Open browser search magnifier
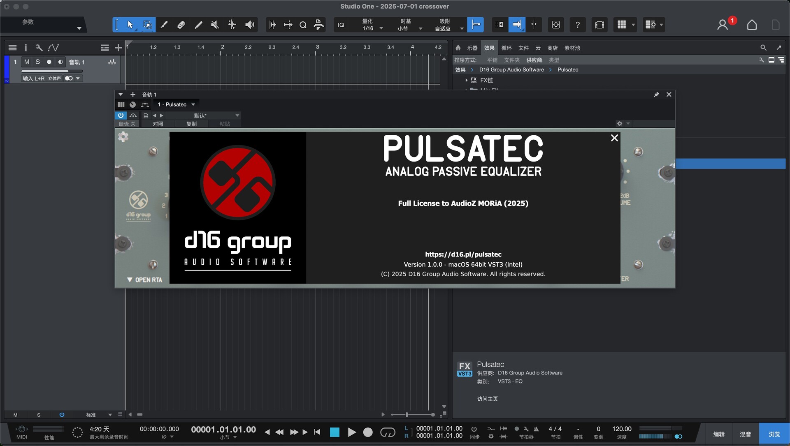The width and height of the screenshot is (790, 446). coord(763,48)
